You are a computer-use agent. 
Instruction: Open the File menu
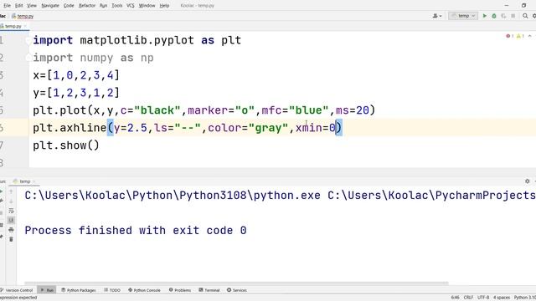coord(7,6)
